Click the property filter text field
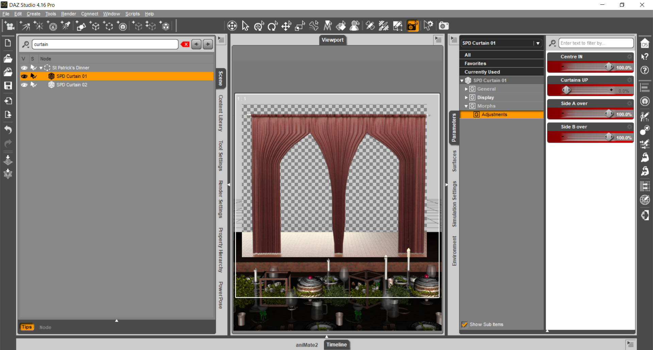Viewport: 653px width, 350px height. 596,43
